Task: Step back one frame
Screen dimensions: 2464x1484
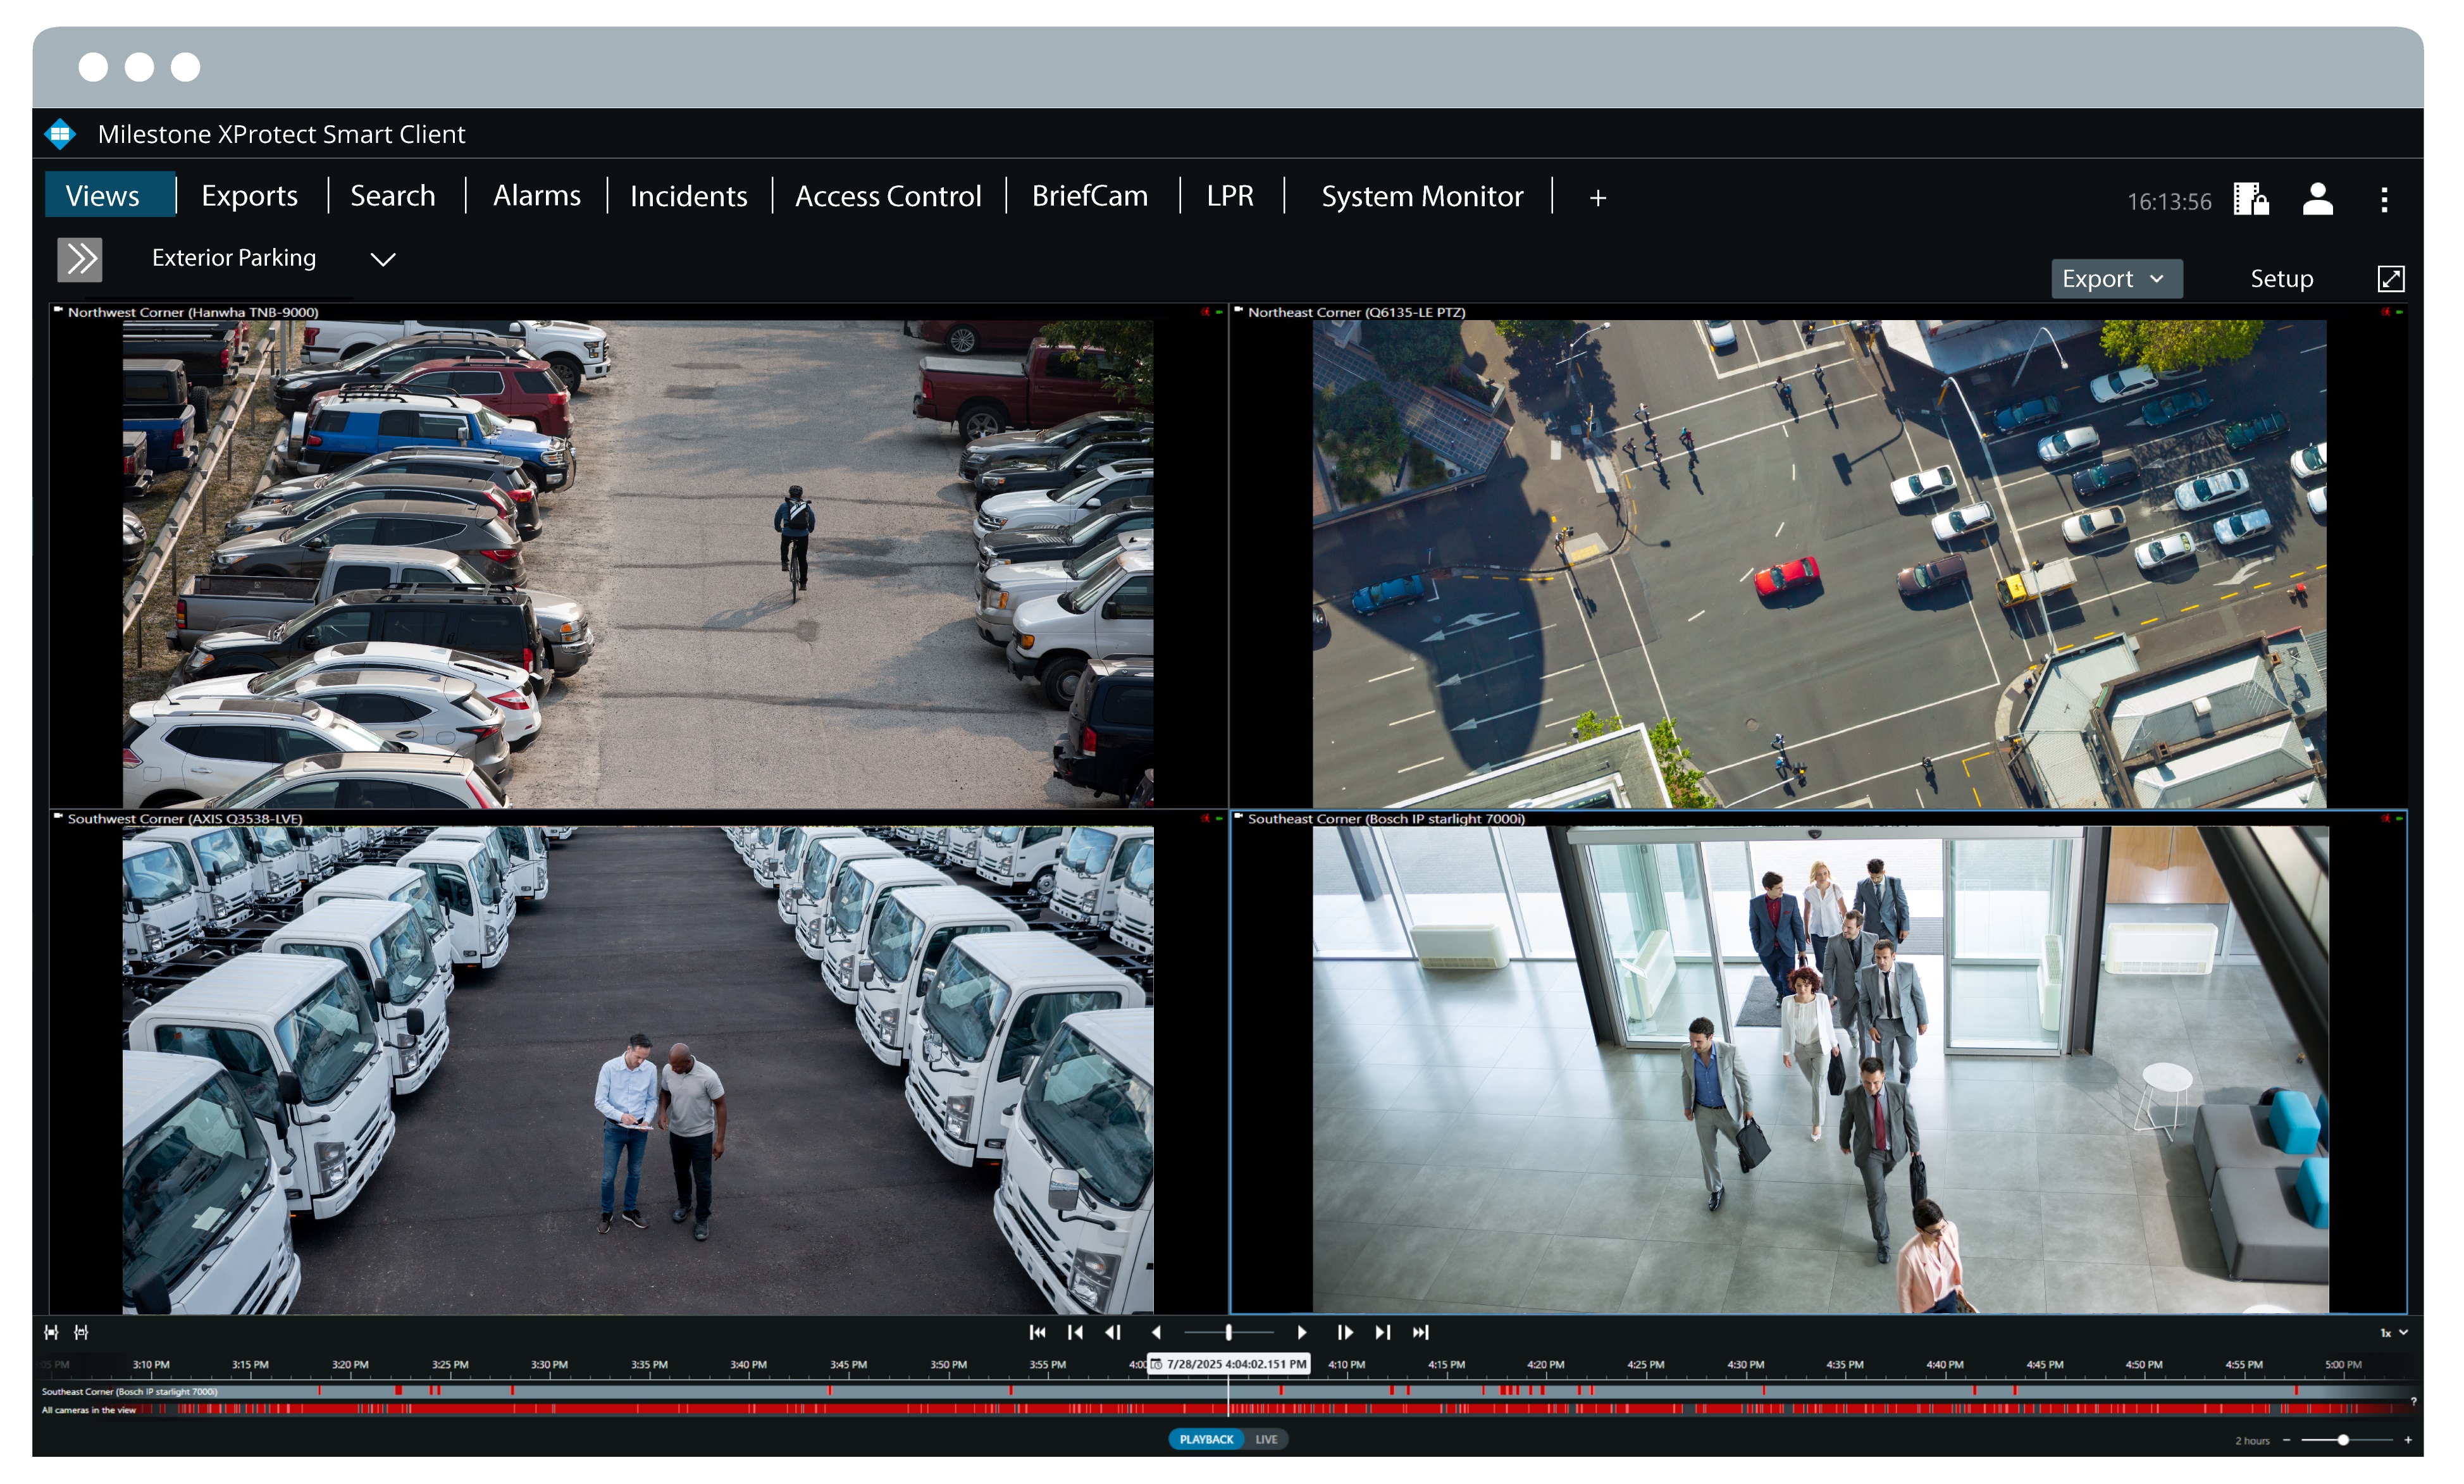Action: [x=1113, y=1332]
